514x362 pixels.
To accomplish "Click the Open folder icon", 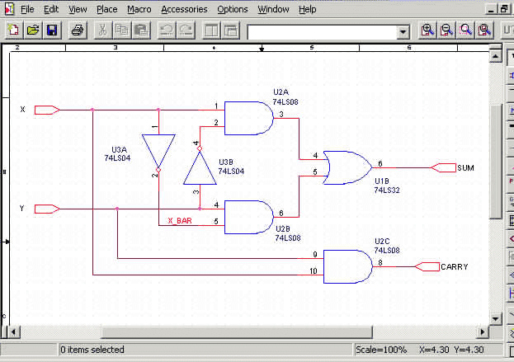I will [x=33, y=31].
